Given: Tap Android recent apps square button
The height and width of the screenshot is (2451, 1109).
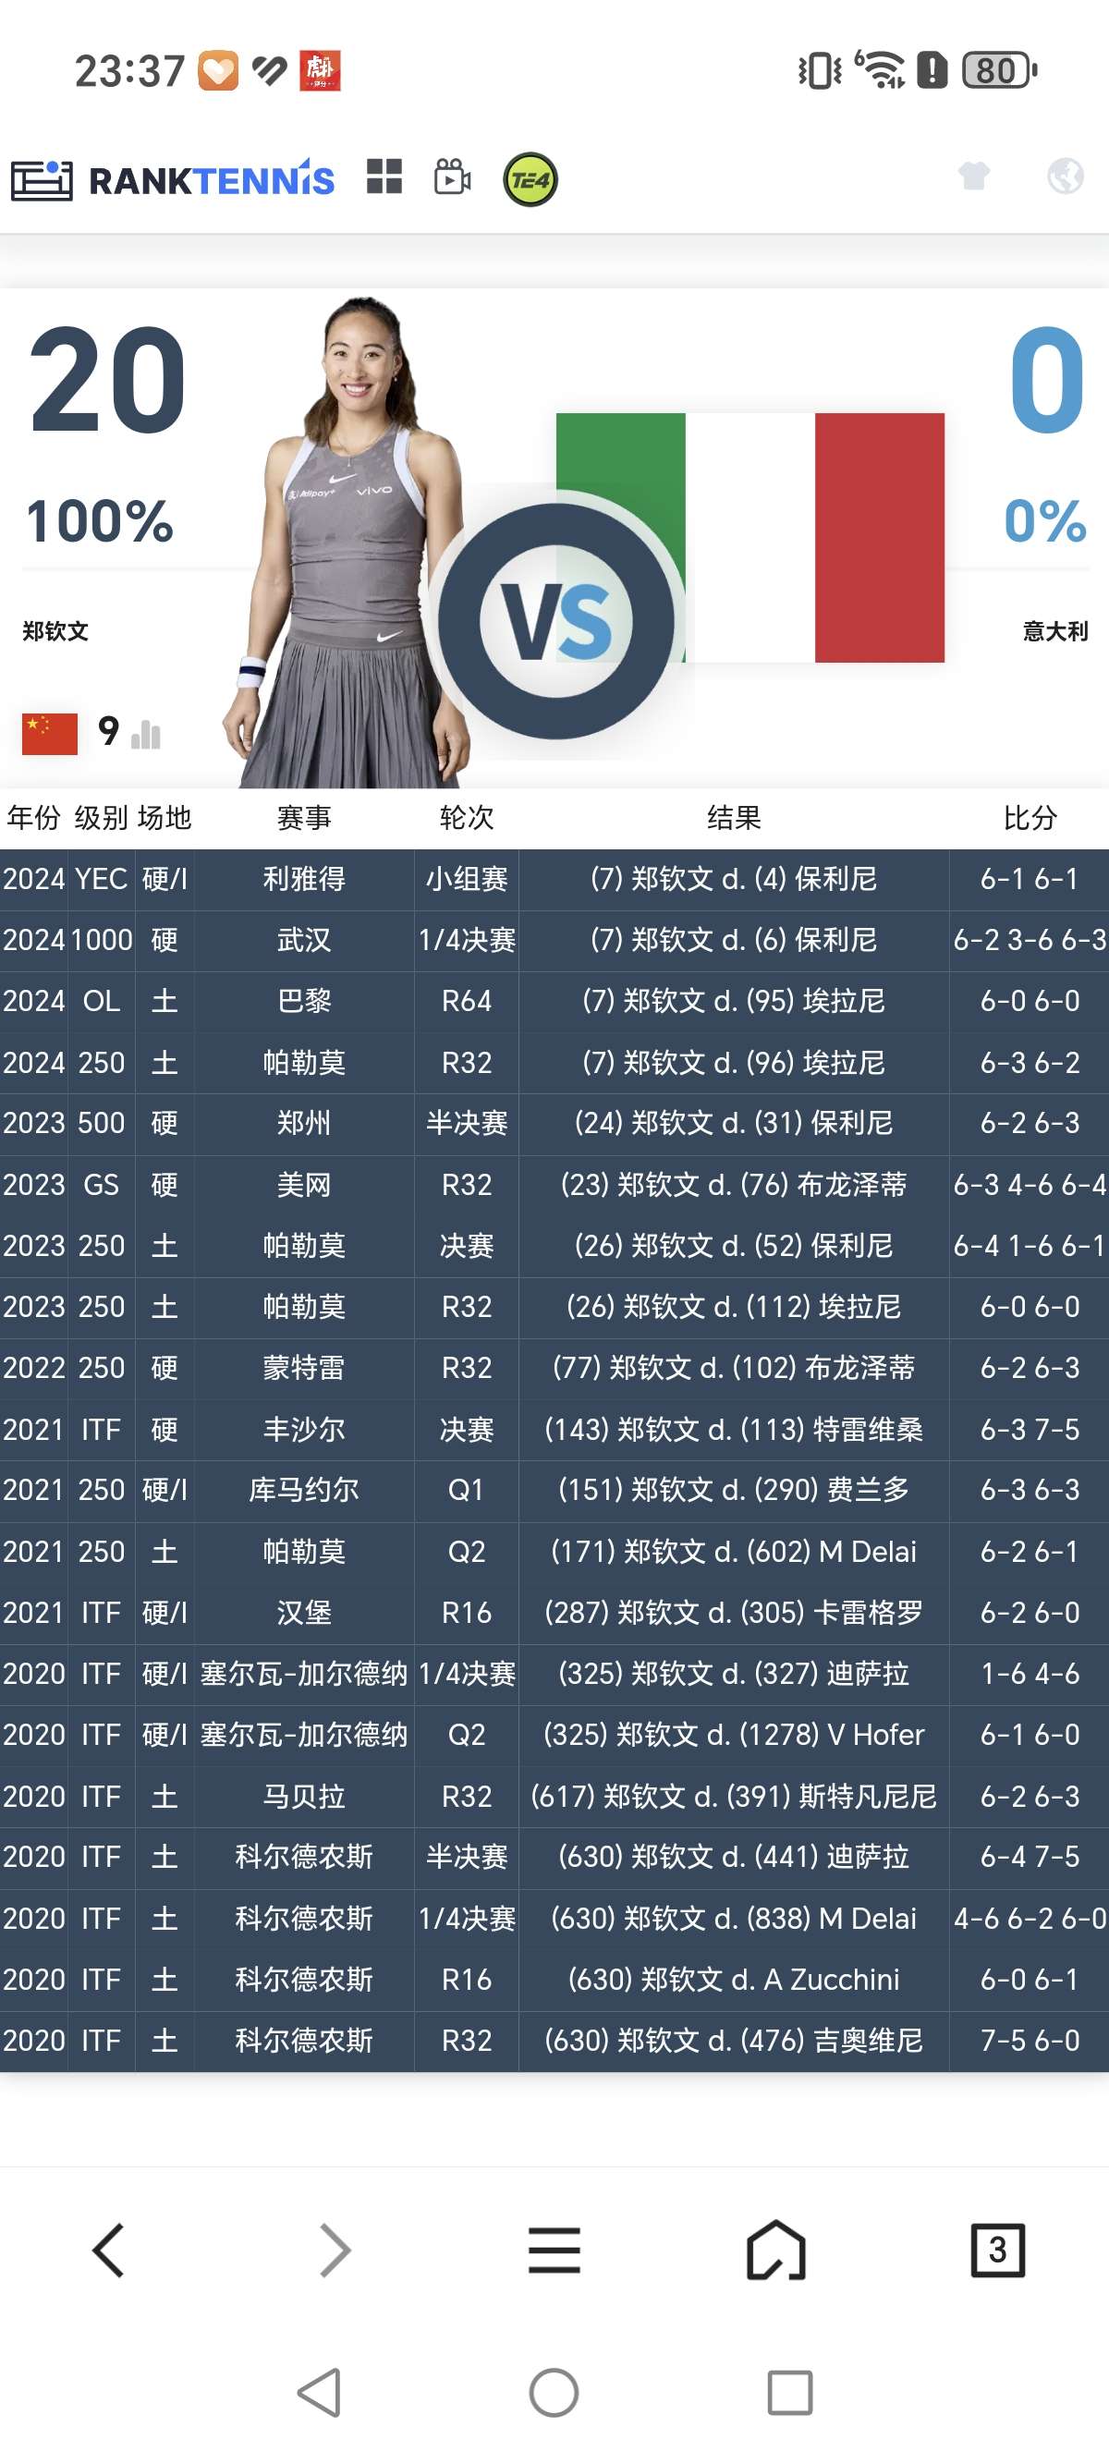Looking at the screenshot, I should click(789, 2392).
